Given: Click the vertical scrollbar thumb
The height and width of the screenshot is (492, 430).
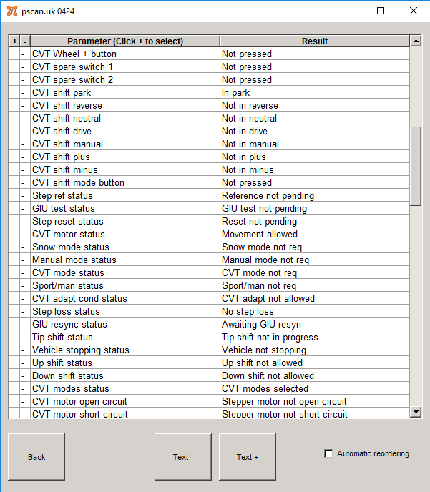Looking at the screenshot, I should (x=416, y=167).
